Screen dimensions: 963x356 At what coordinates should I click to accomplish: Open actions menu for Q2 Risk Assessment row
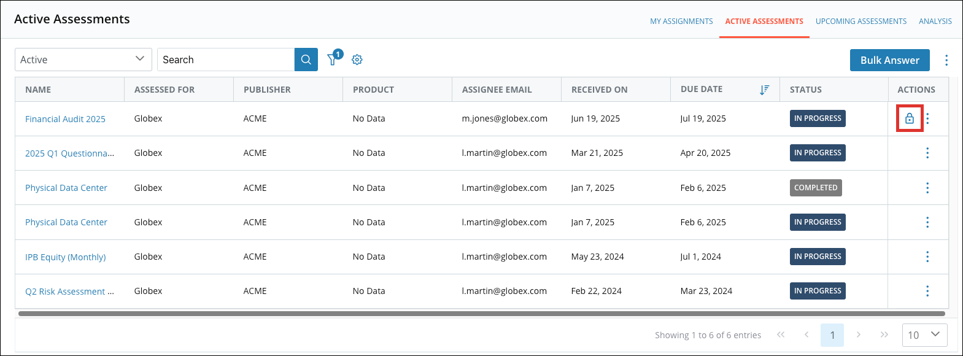(927, 291)
